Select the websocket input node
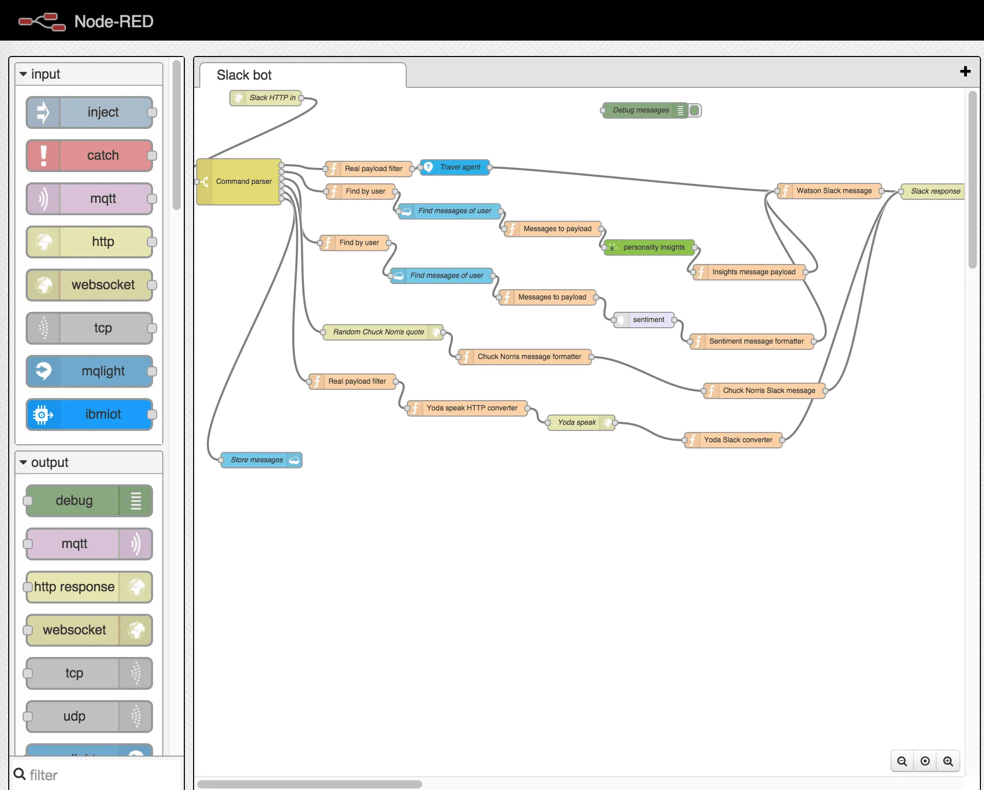This screenshot has width=984, height=790. [x=90, y=285]
